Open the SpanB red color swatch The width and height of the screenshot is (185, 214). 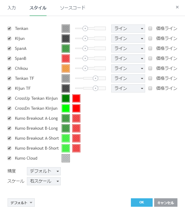(x=66, y=58)
